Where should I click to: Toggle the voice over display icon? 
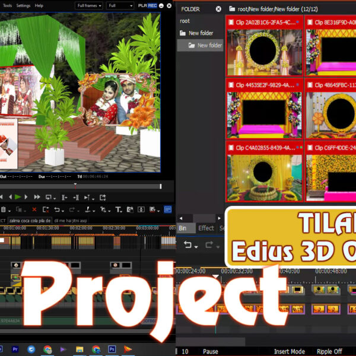tap(130, 209)
